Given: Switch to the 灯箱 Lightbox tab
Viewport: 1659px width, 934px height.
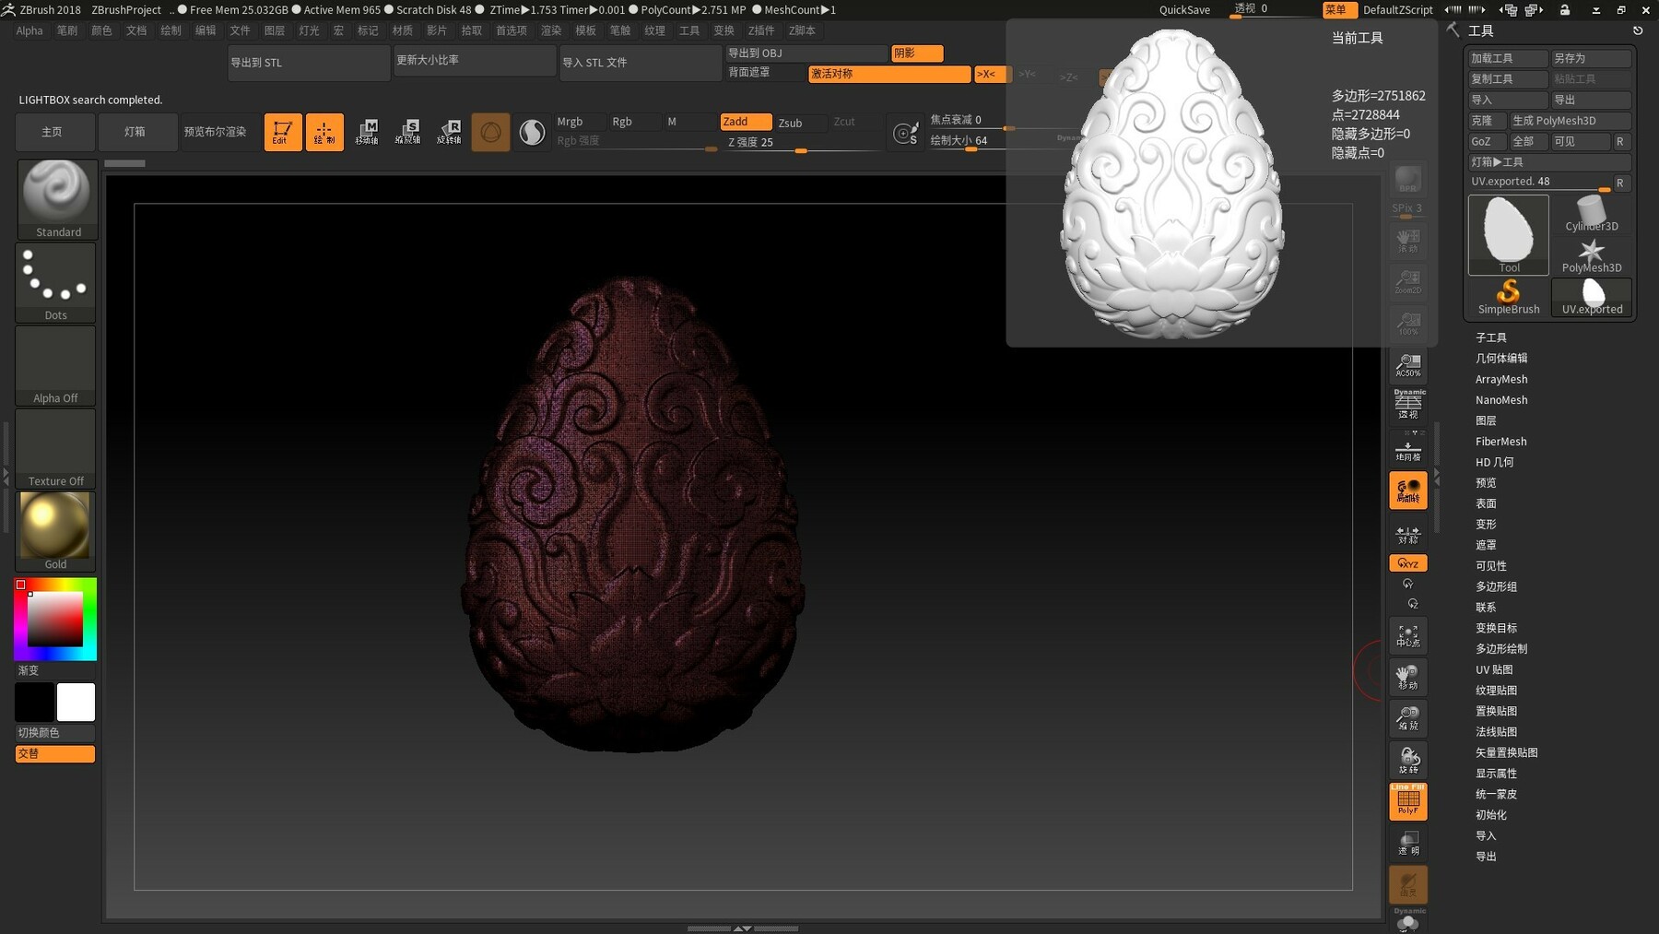Looking at the screenshot, I should [137, 132].
